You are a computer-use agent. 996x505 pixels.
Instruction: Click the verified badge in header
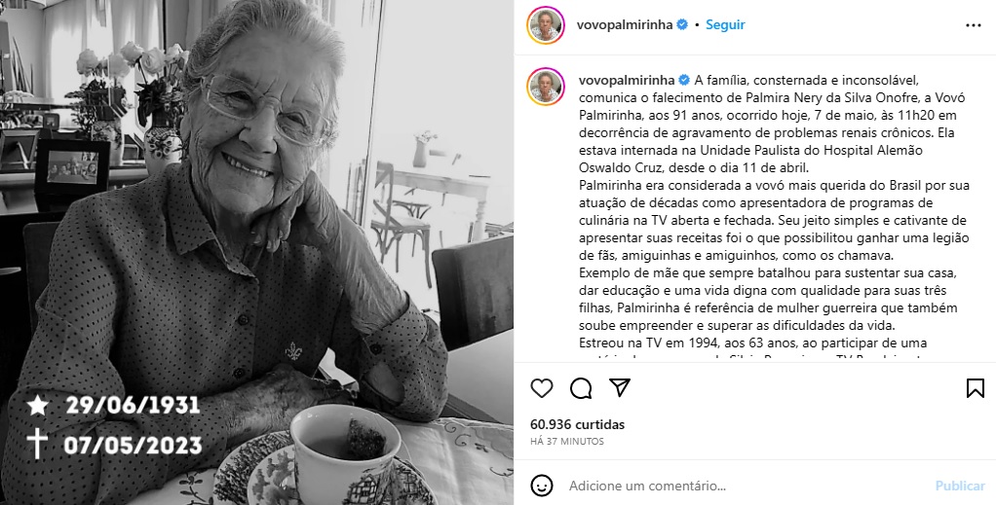pos(682,24)
